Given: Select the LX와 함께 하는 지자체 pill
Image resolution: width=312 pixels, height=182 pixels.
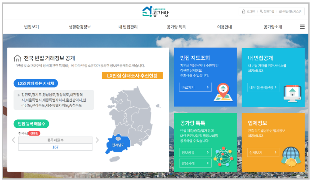Looking at the screenshot, I should pos(36,83).
